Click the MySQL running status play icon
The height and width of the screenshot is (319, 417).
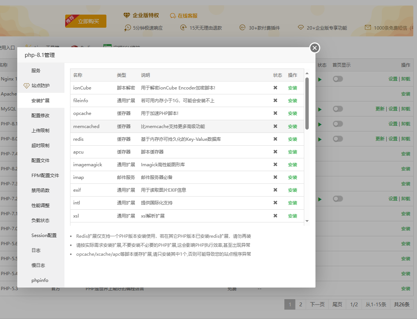click(x=320, y=109)
